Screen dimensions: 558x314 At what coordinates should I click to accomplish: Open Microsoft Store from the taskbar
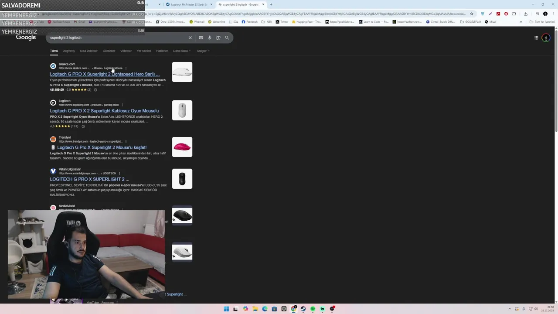point(274,309)
